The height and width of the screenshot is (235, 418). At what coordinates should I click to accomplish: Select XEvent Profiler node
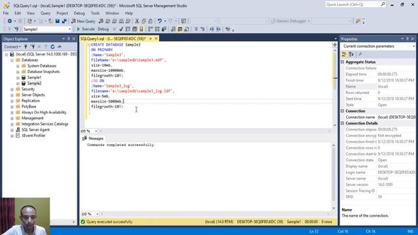pyautogui.click(x=33, y=136)
